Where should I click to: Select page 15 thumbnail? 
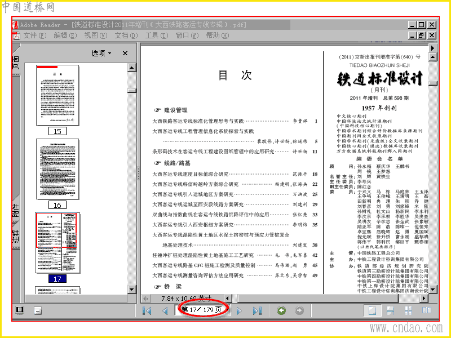tap(58, 95)
